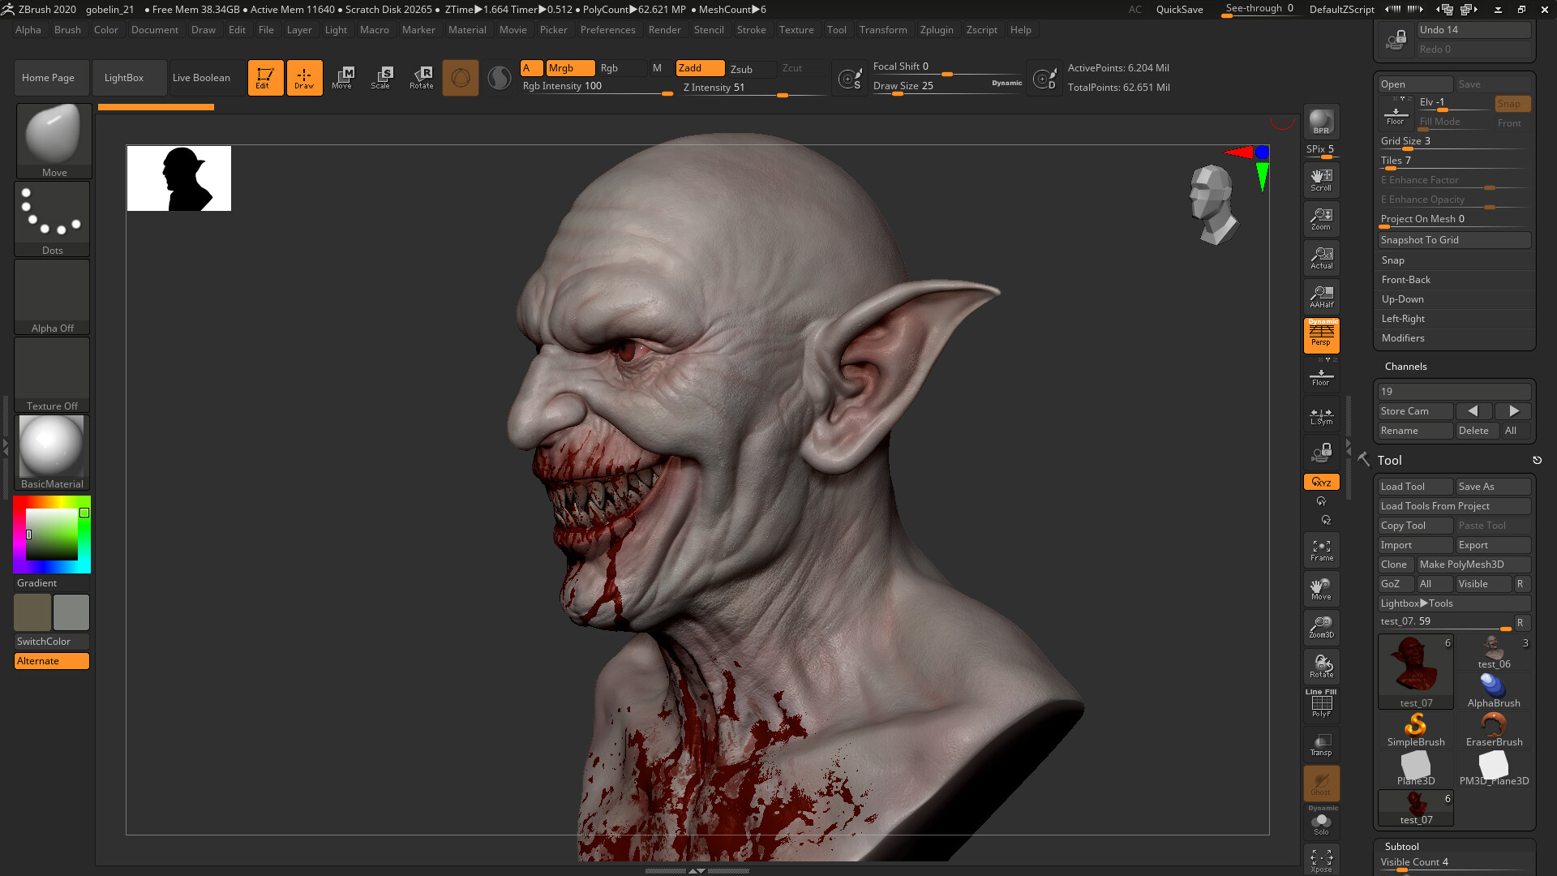
Task: Click the BPR render icon
Action: click(x=1321, y=122)
